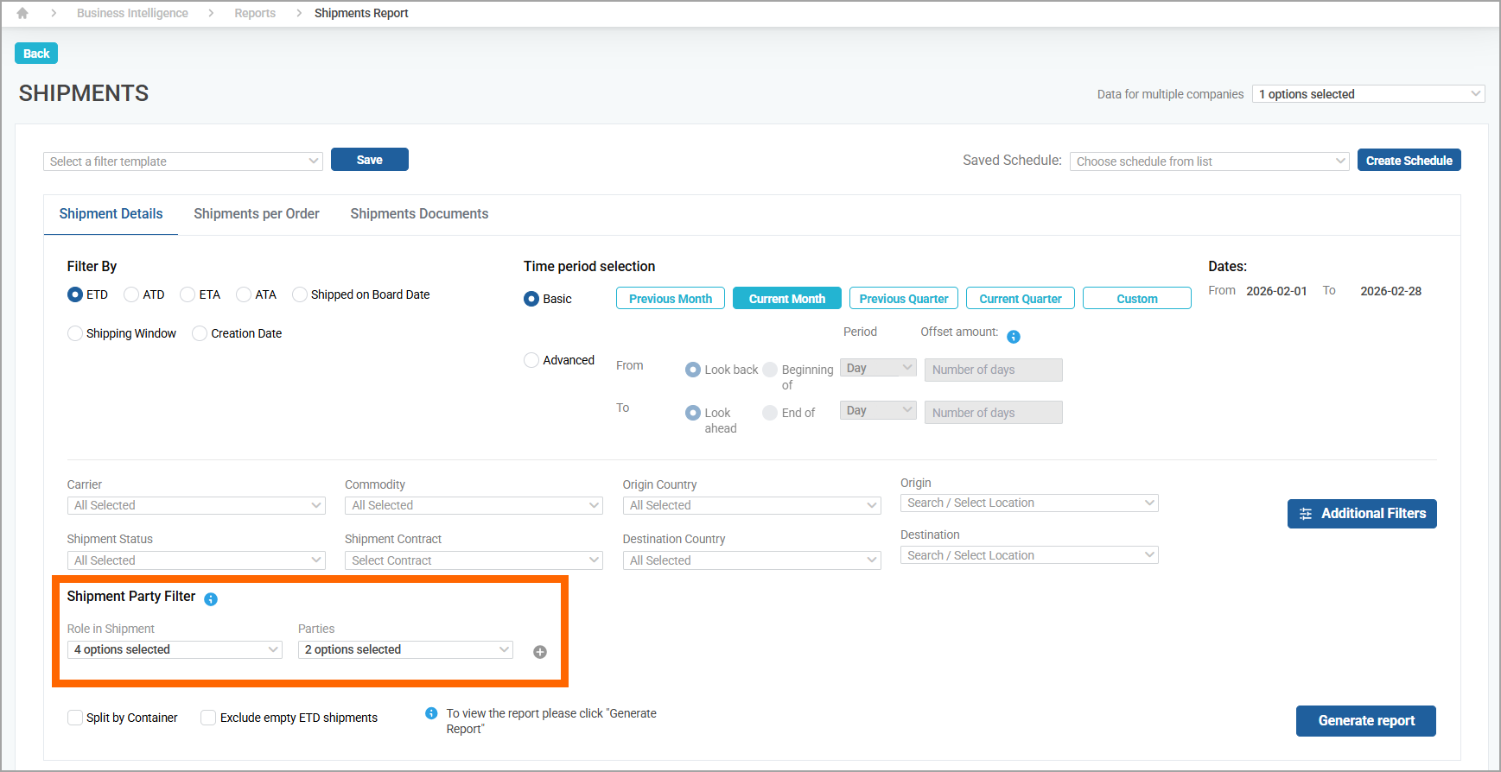Image resolution: width=1501 pixels, height=772 pixels.
Task: Choose Creation Date filter option
Action: 200,333
